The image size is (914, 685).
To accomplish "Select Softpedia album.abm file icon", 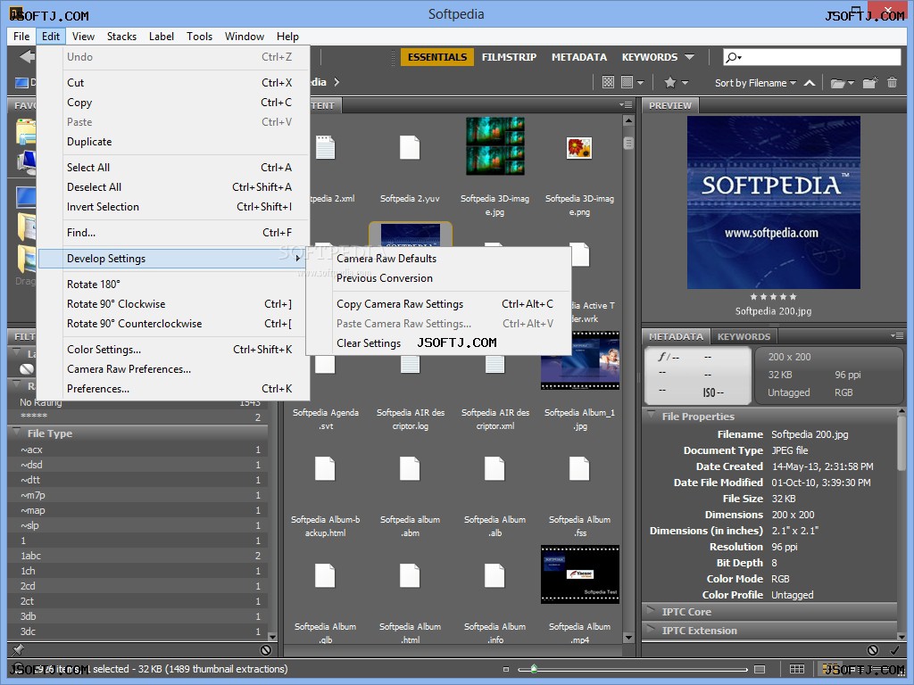I will point(410,469).
